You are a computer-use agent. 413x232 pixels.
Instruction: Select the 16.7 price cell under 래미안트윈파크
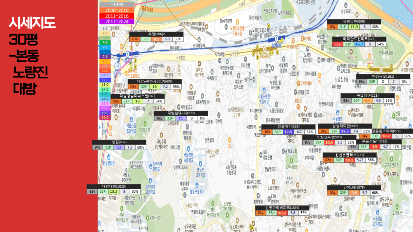[x=359, y=44]
